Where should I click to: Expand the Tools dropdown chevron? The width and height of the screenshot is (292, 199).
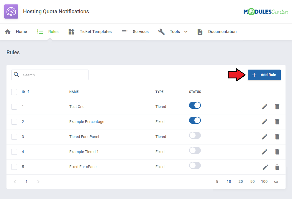coord(186,32)
